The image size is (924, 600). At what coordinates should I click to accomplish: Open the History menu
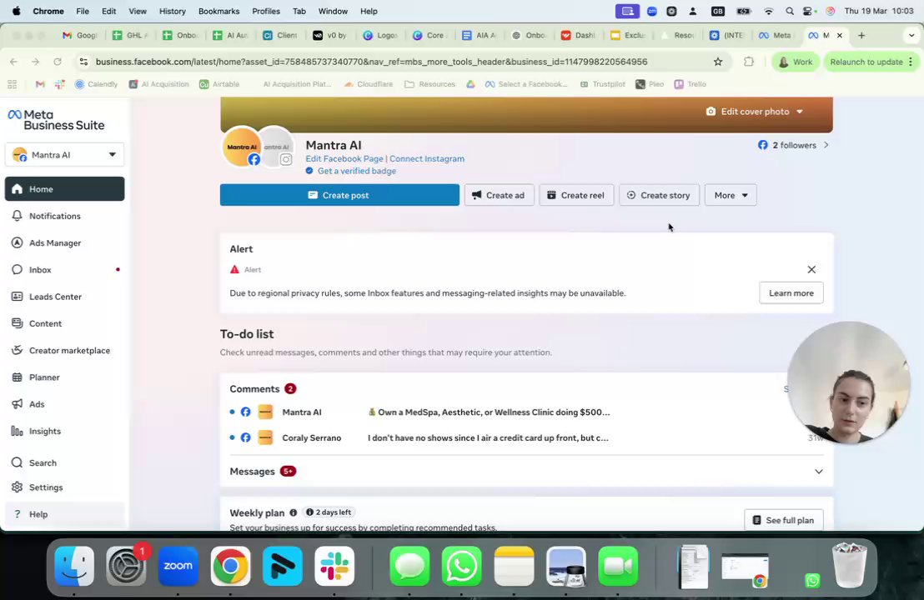point(172,11)
